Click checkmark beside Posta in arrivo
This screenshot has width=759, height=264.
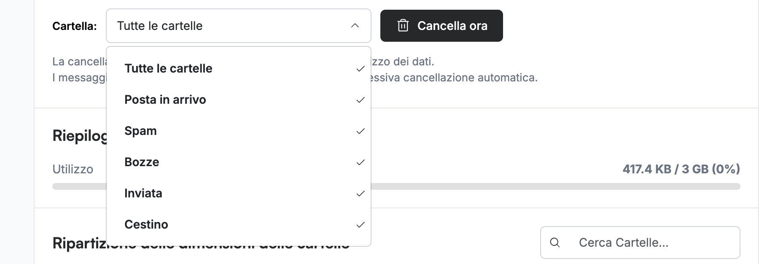(361, 100)
